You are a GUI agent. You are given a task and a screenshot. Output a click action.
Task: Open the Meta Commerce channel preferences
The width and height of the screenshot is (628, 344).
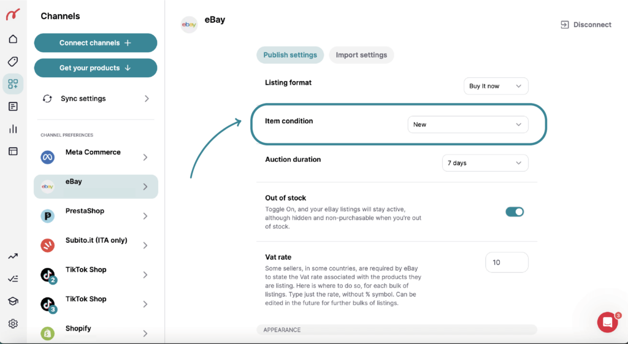click(x=96, y=157)
